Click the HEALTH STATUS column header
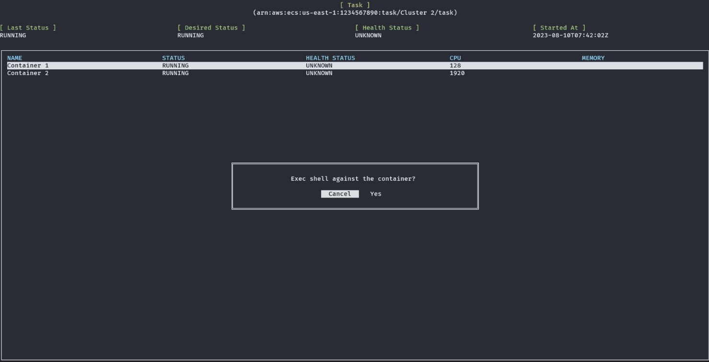Image resolution: width=709 pixels, height=362 pixels. [x=330, y=58]
